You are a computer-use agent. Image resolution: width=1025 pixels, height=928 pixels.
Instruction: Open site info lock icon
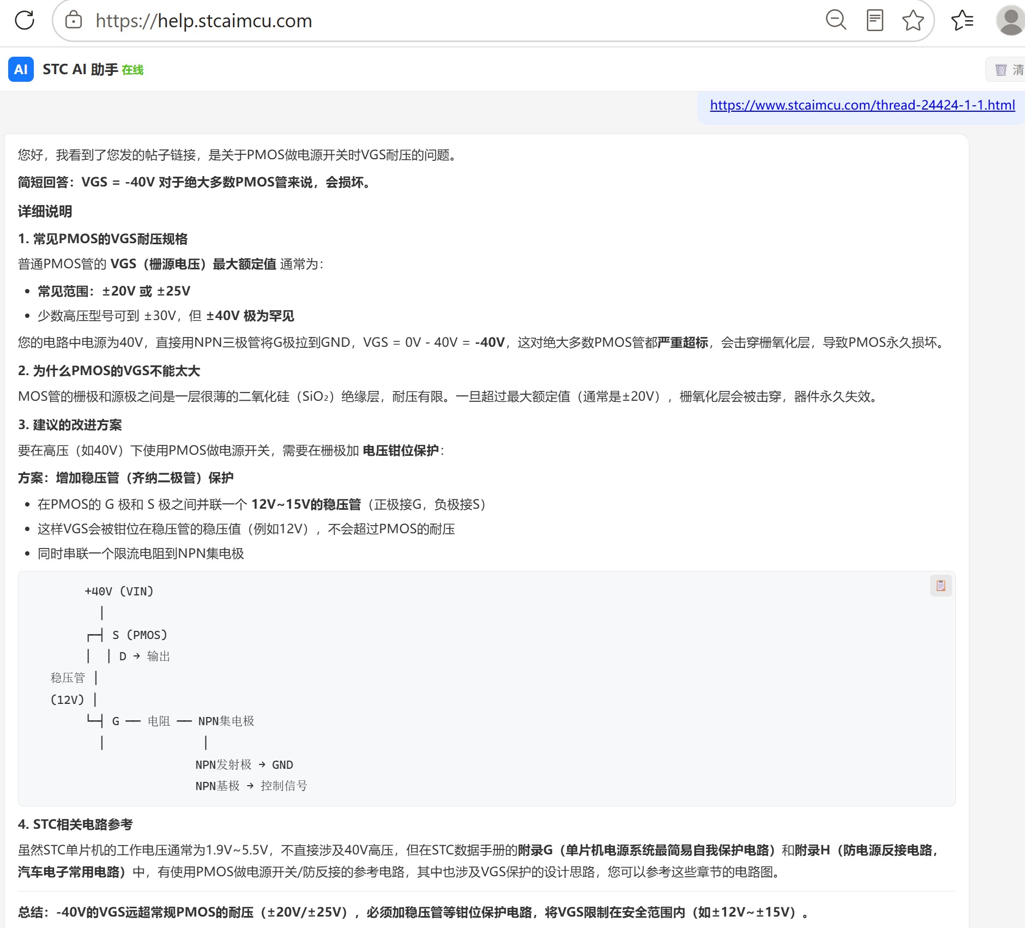[x=73, y=21]
